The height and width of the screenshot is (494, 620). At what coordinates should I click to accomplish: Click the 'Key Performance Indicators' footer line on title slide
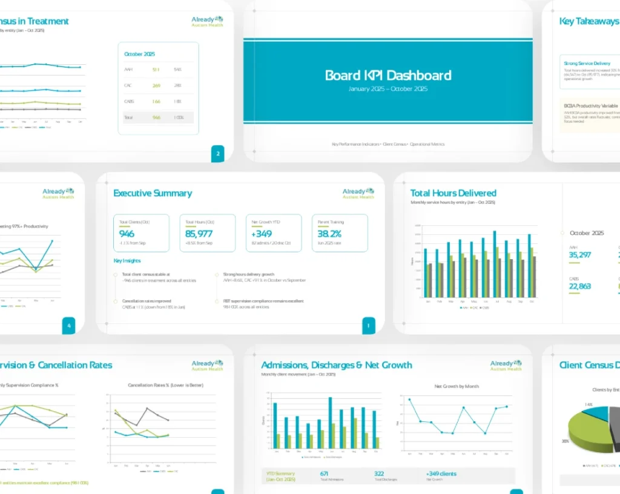388,144
